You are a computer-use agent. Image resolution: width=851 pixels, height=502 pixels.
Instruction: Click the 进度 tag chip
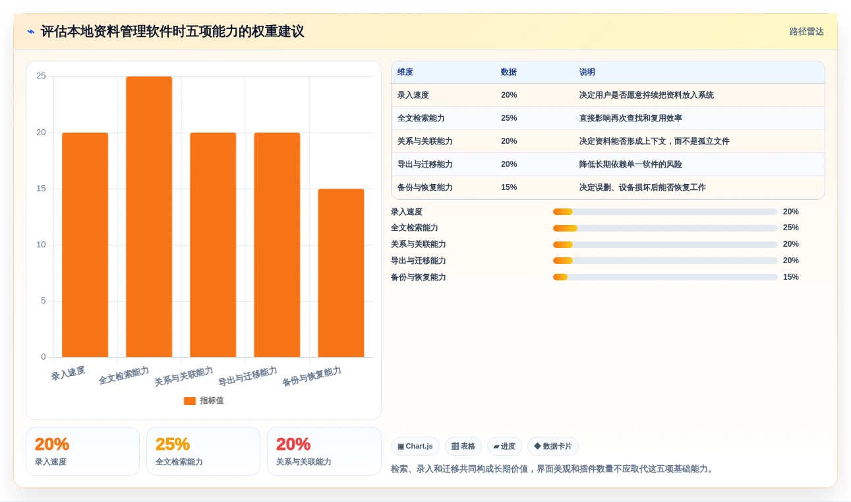(504, 447)
